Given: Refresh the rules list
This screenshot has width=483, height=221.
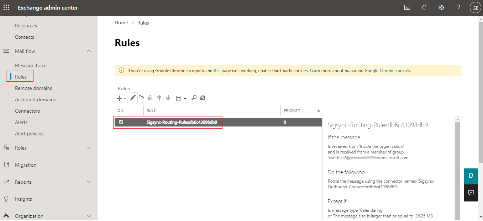Looking at the screenshot, I should (203, 98).
